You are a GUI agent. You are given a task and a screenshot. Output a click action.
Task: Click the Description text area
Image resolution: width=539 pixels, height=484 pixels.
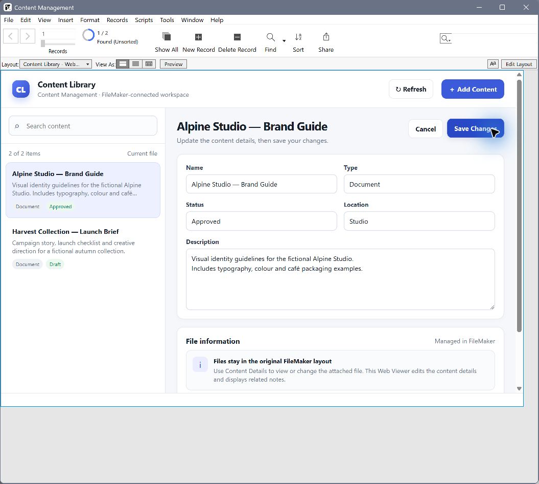[340, 279]
